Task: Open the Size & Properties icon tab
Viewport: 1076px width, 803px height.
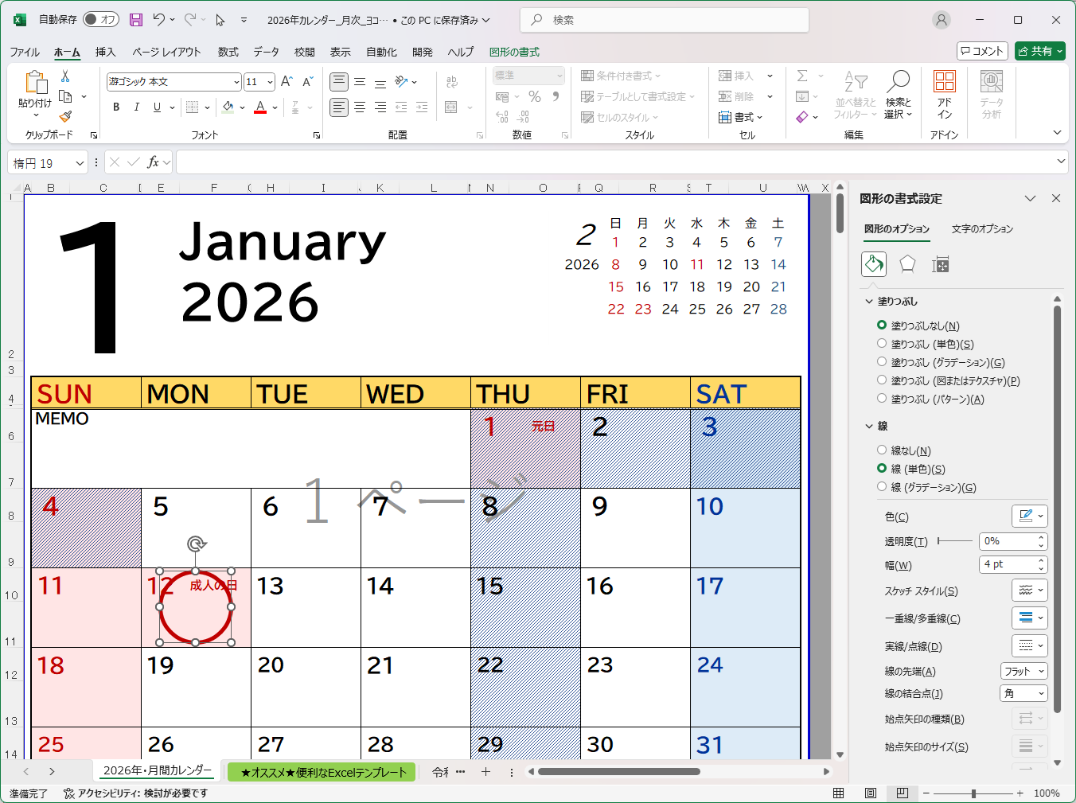Action: click(941, 264)
